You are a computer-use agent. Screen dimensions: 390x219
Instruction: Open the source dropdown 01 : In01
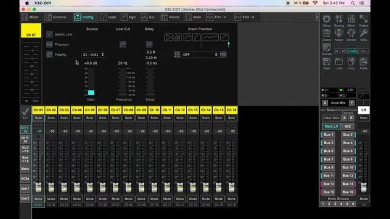pyautogui.click(x=93, y=55)
